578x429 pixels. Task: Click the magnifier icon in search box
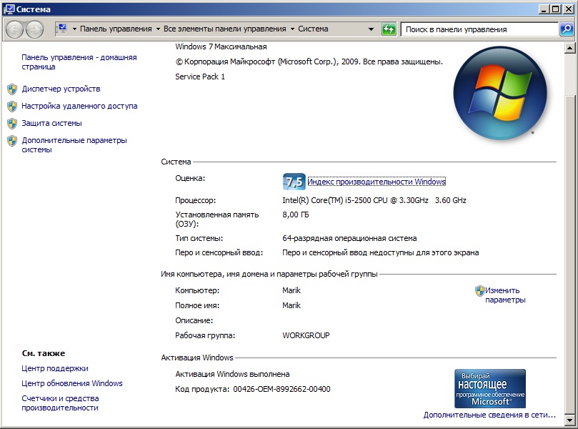(x=566, y=29)
